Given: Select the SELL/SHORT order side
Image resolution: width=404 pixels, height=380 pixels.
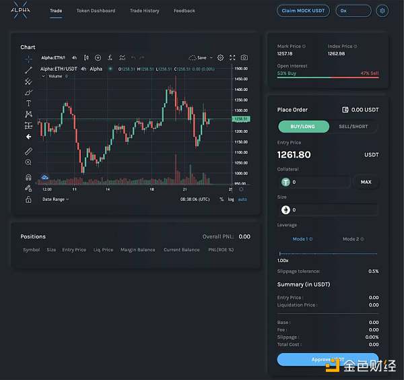Looking at the screenshot, I should coord(353,127).
